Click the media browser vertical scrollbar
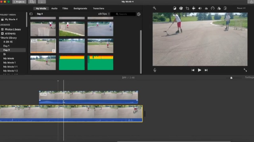Viewport: 254px width, 142px height. [141, 52]
